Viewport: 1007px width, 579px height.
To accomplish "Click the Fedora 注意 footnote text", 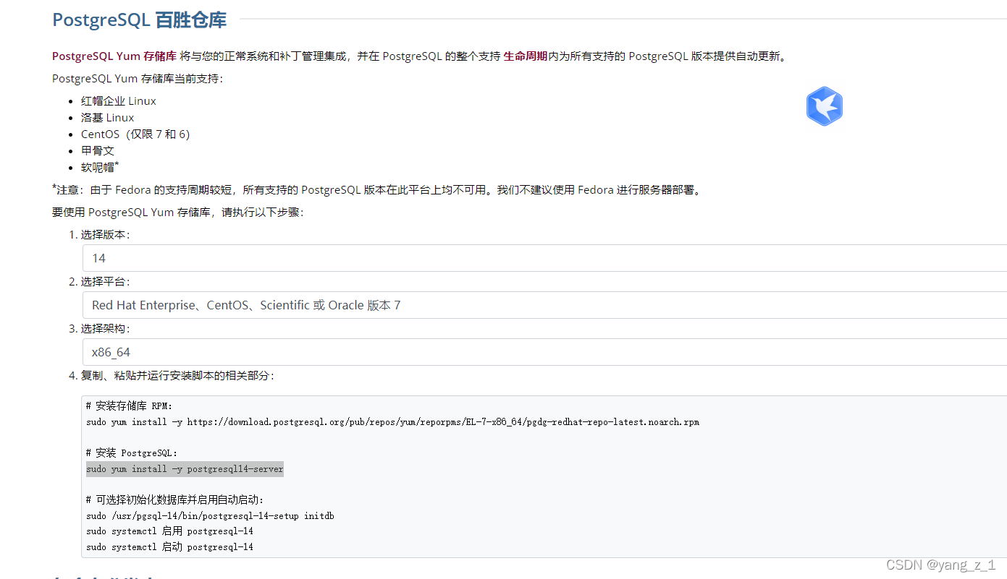I will 377,190.
